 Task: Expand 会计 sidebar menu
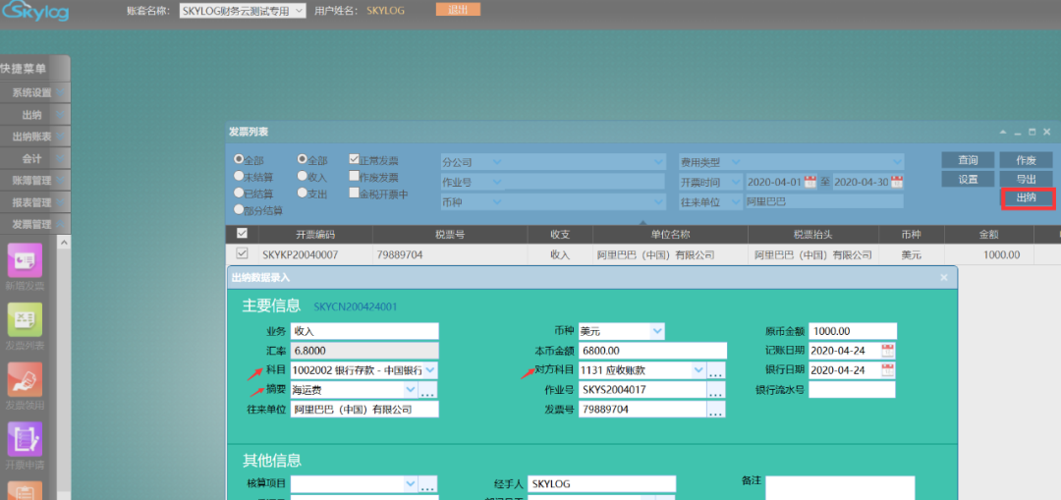click(x=35, y=158)
